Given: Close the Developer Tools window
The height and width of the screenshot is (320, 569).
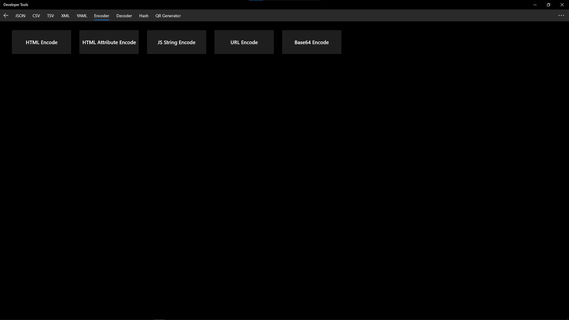Looking at the screenshot, I should click(562, 5).
